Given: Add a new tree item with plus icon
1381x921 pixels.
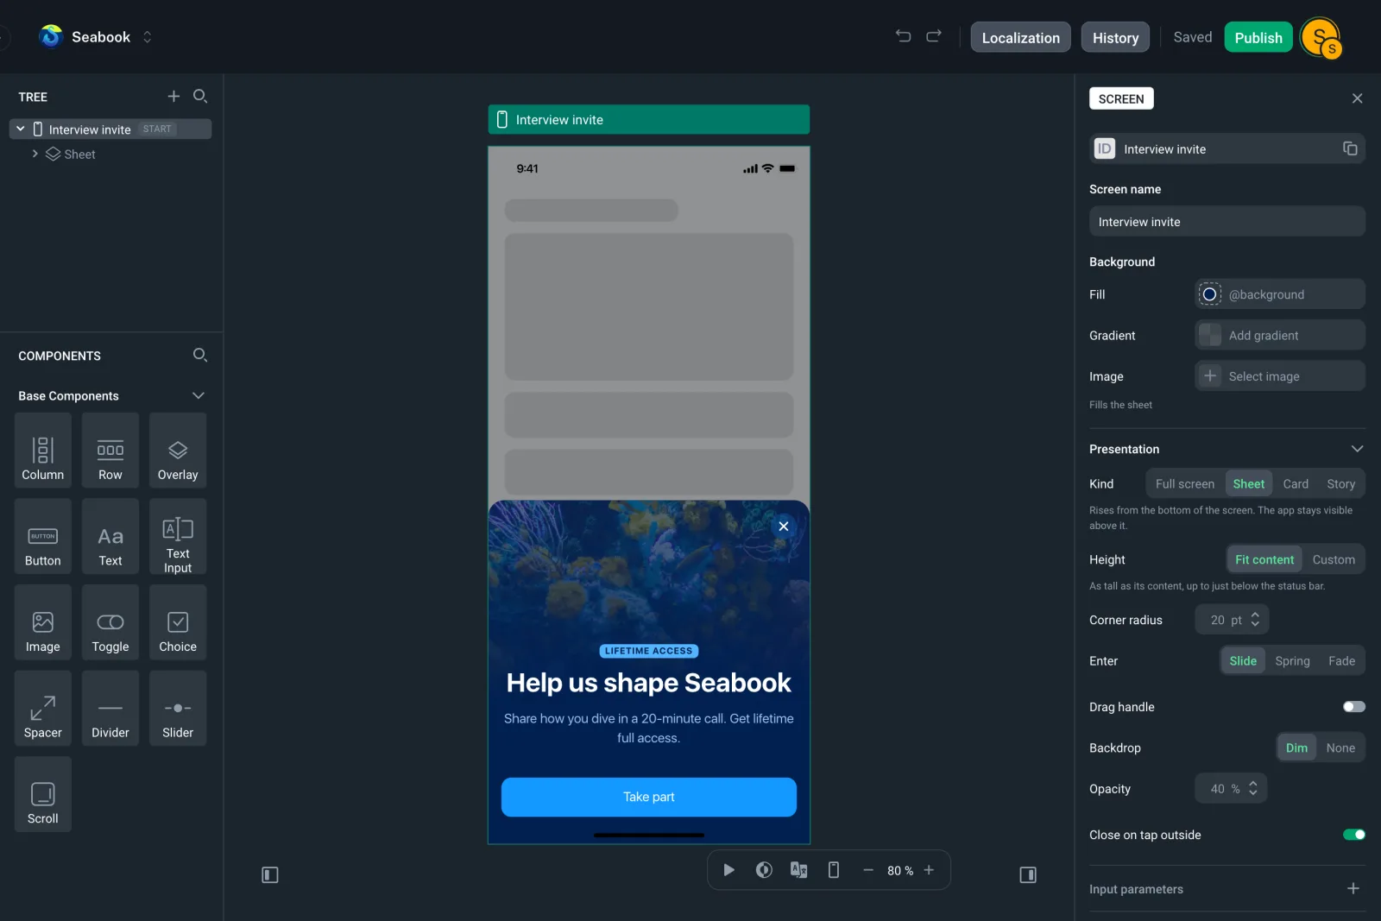Looking at the screenshot, I should [x=173, y=96].
